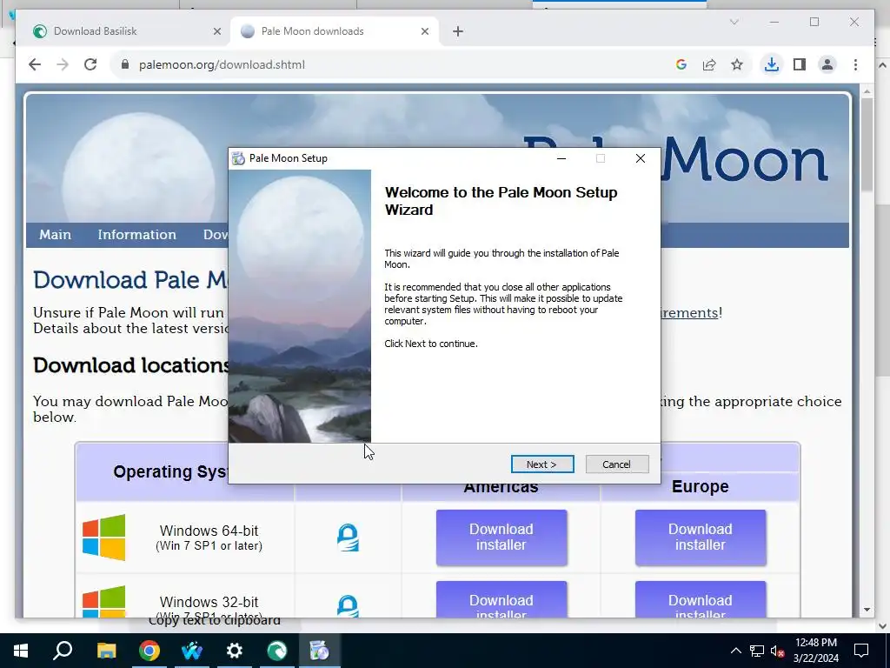Open Basilisk browser from taskbar
This screenshot has width=890, height=668.
point(277,651)
